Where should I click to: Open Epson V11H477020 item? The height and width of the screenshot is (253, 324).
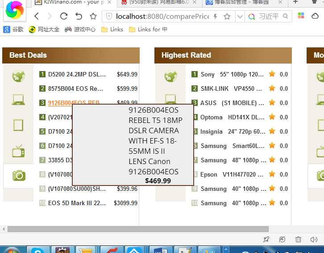pos(232,174)
